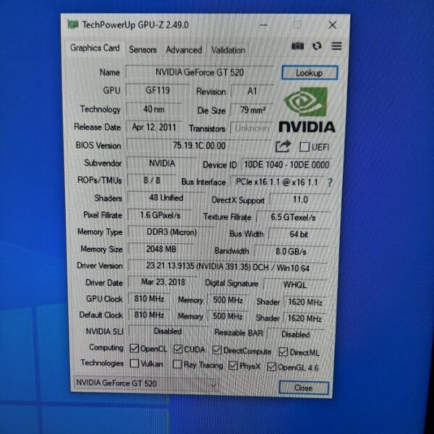Toggle the OpenCL checkbox
434x434 pixels.
click(x=134, y=348)
